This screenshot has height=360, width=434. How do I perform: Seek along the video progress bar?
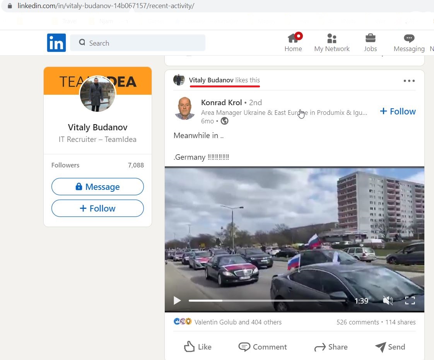(x=267, y=300)
